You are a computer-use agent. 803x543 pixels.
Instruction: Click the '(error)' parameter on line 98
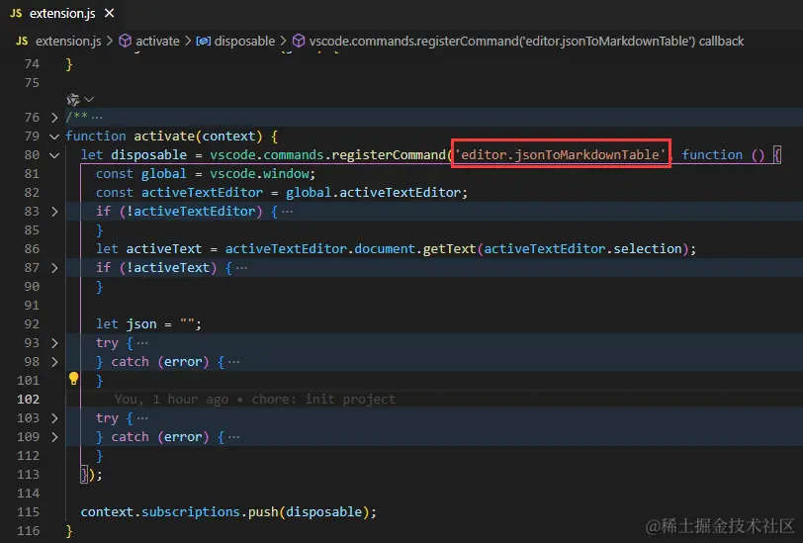point(183,362)
